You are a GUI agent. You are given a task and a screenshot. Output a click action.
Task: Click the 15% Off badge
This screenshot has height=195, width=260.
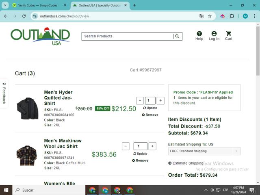coord(102,108)
